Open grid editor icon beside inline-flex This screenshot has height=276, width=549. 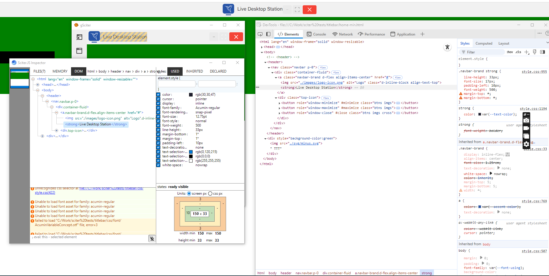click(x=508, y=154)
